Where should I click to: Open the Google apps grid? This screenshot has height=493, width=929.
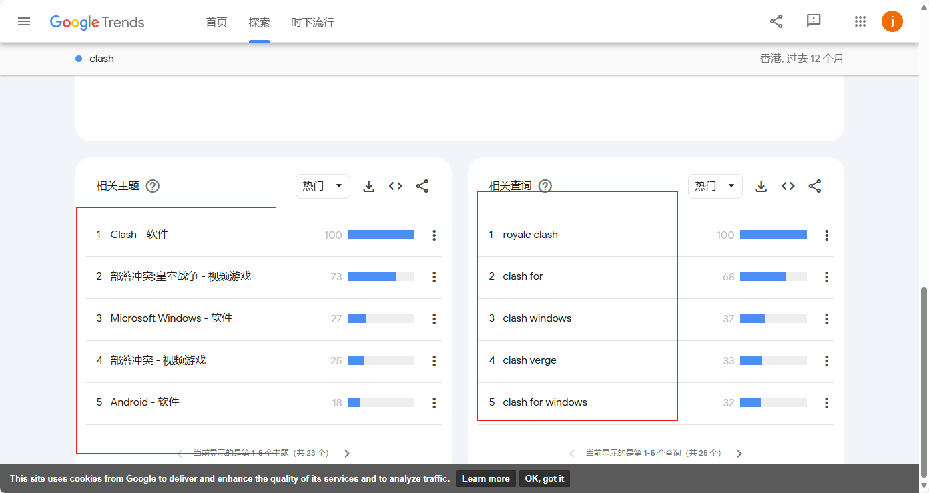point(860,21)
